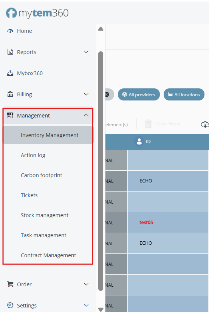Screen dimensions: 209x312
Task: Click the All locations filter button
Action: [184, 94]
